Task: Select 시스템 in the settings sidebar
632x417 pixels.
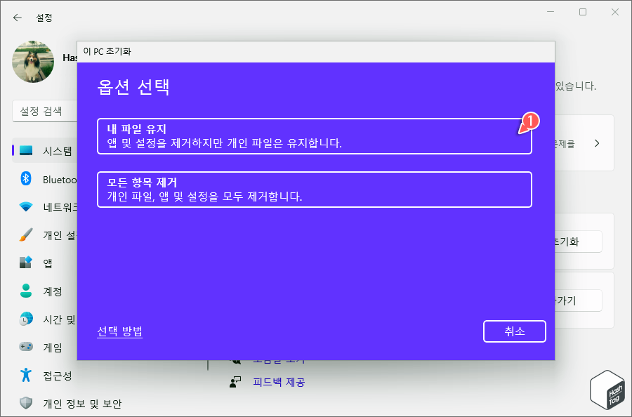Action: click(x=27, y=150)
